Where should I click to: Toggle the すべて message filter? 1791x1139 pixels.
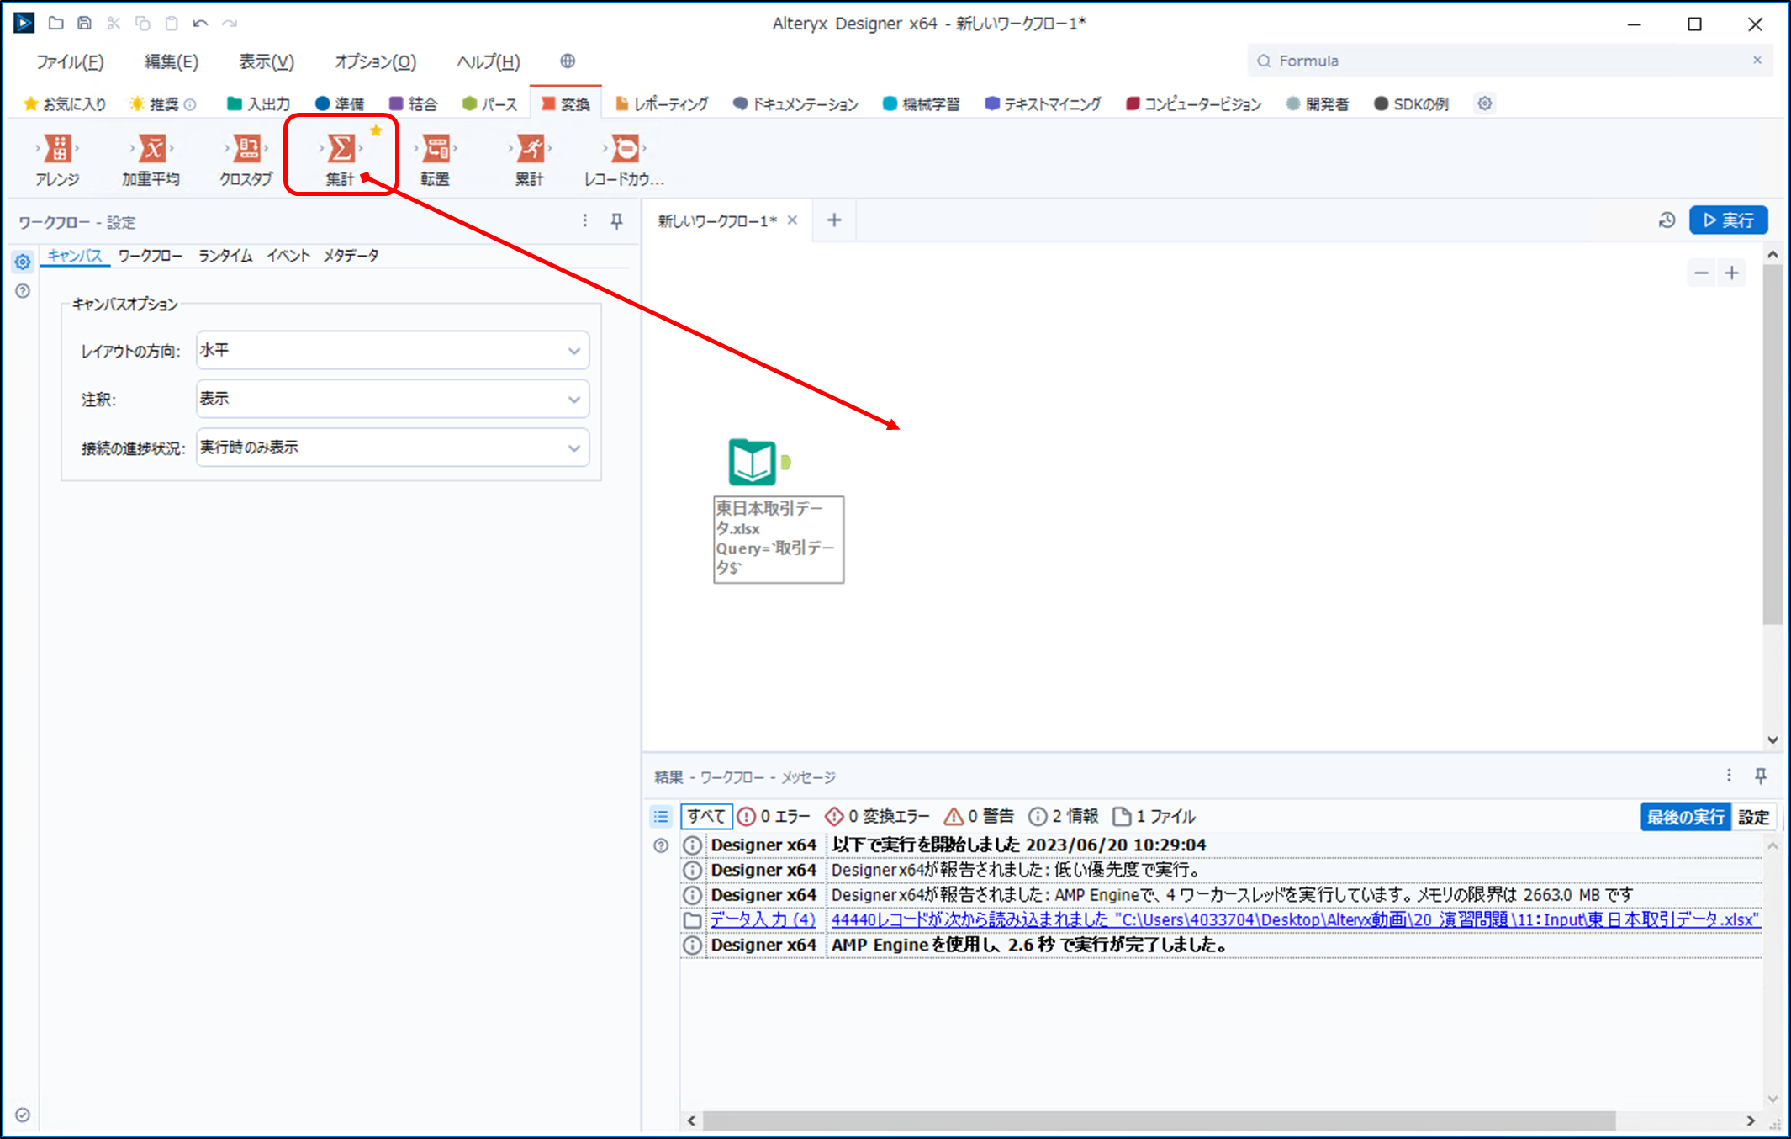pyautogui.click(x=705, y=816)
